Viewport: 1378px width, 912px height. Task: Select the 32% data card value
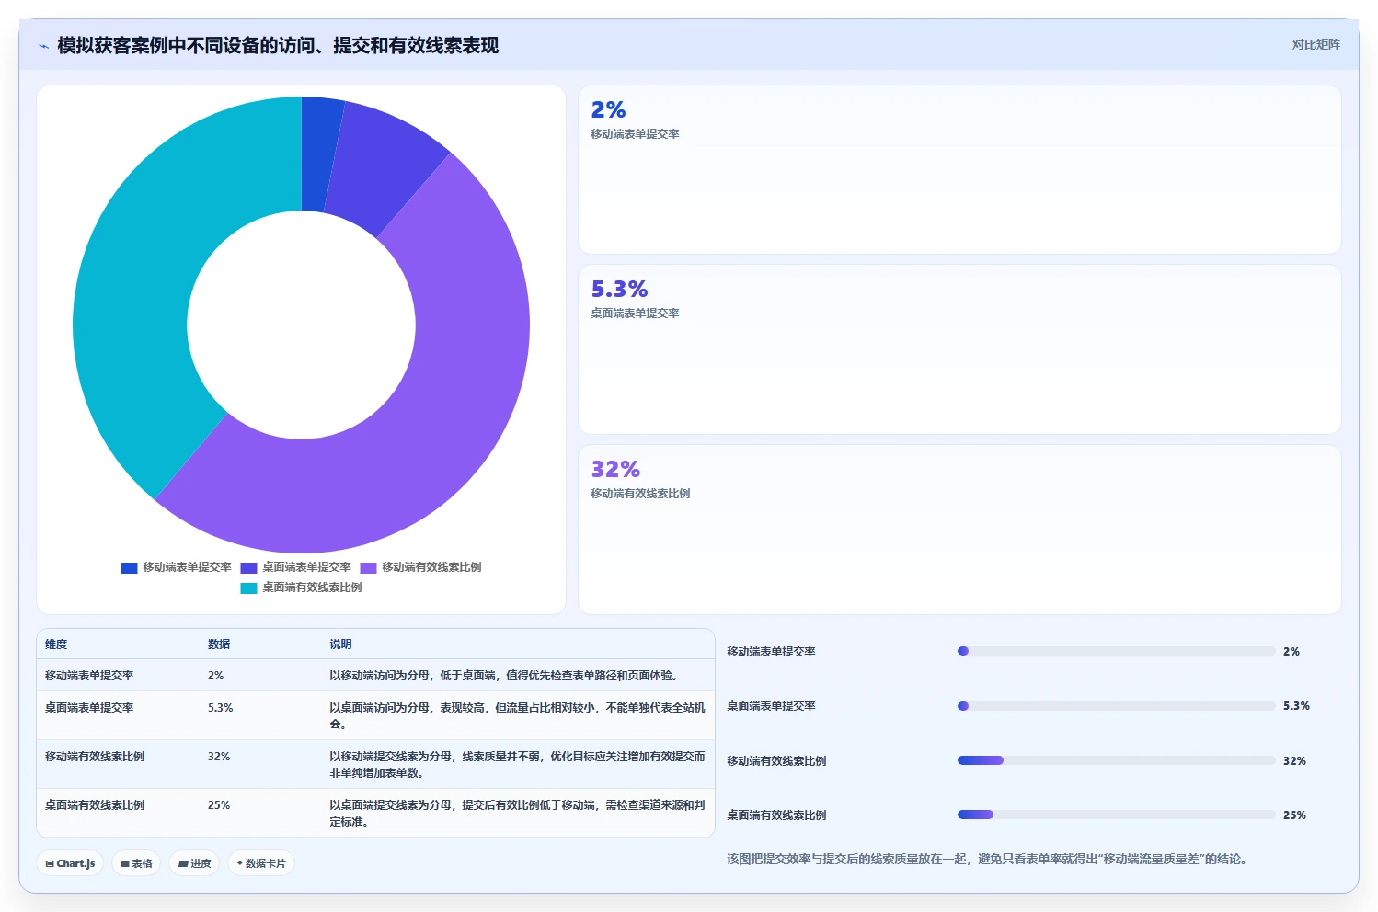point(615,470)
